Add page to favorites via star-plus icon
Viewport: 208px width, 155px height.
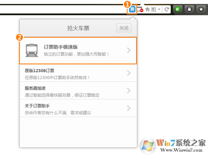(x=147, y=9)
